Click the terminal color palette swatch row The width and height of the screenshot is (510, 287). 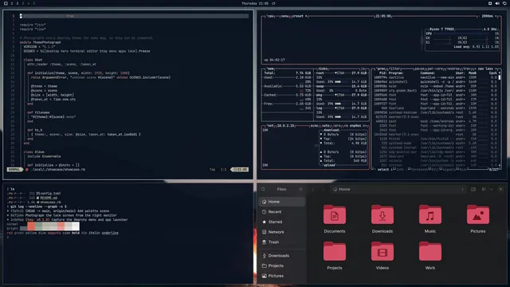click(49, 226)
